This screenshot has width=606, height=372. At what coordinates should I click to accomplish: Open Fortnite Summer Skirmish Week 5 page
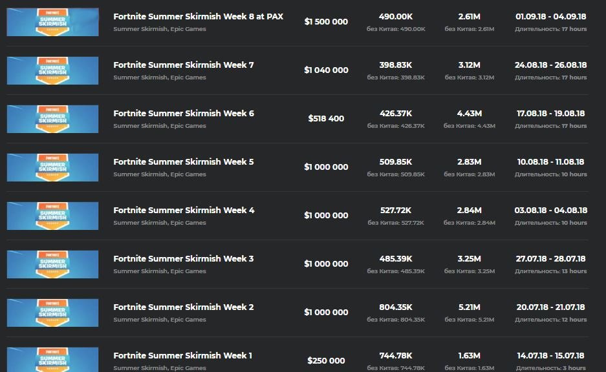click(x=184, y=161)
